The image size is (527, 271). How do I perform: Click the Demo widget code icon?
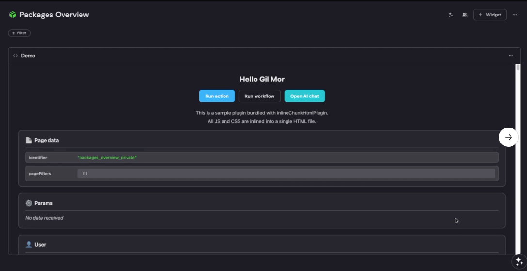[x=15, y=56]
